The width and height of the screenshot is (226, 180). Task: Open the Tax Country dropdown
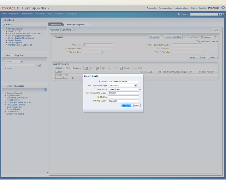tap(139, 89)
